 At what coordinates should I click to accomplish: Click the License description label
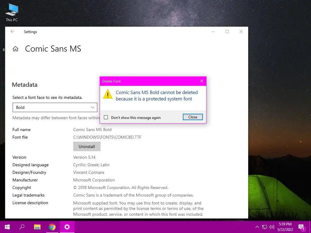tap(30, 203)
